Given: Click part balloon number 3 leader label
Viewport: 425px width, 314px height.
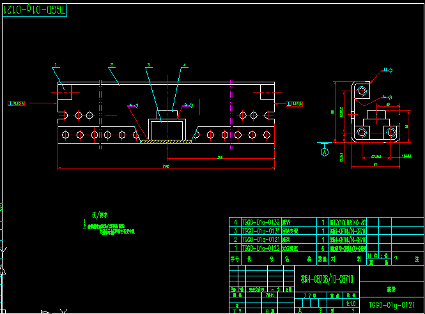Looking at the screenshot, I should [148, 64].
